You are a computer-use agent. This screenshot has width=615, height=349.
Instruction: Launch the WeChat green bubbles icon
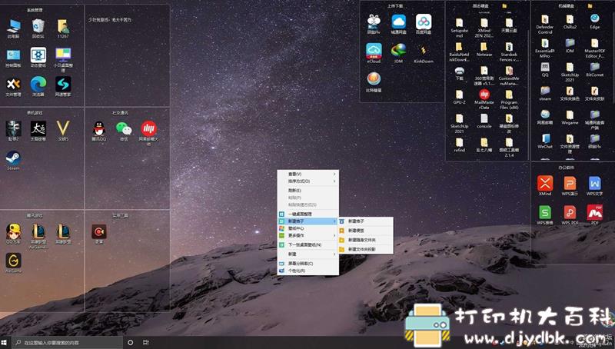point(124,131)
